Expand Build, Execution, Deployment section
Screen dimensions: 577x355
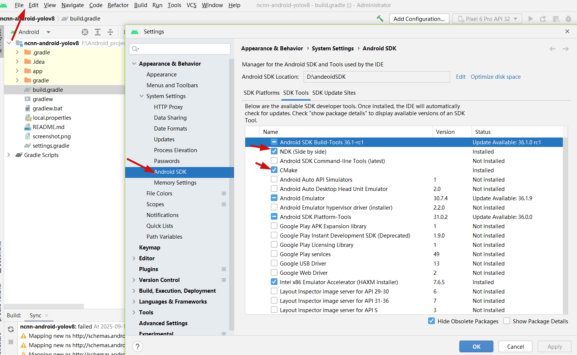point(134,291)
